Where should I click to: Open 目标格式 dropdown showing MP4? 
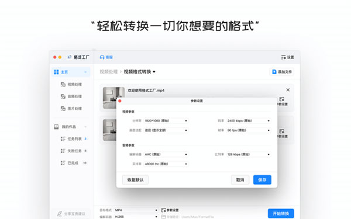pos(136,210)
